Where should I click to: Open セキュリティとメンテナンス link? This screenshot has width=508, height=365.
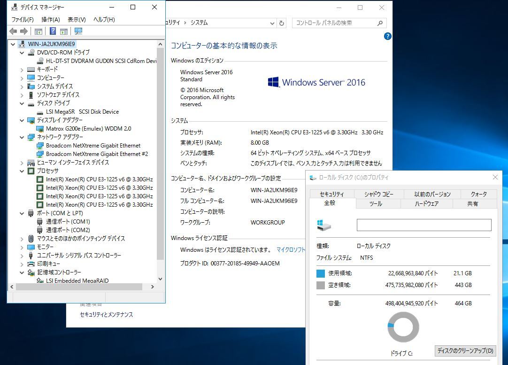106,314
